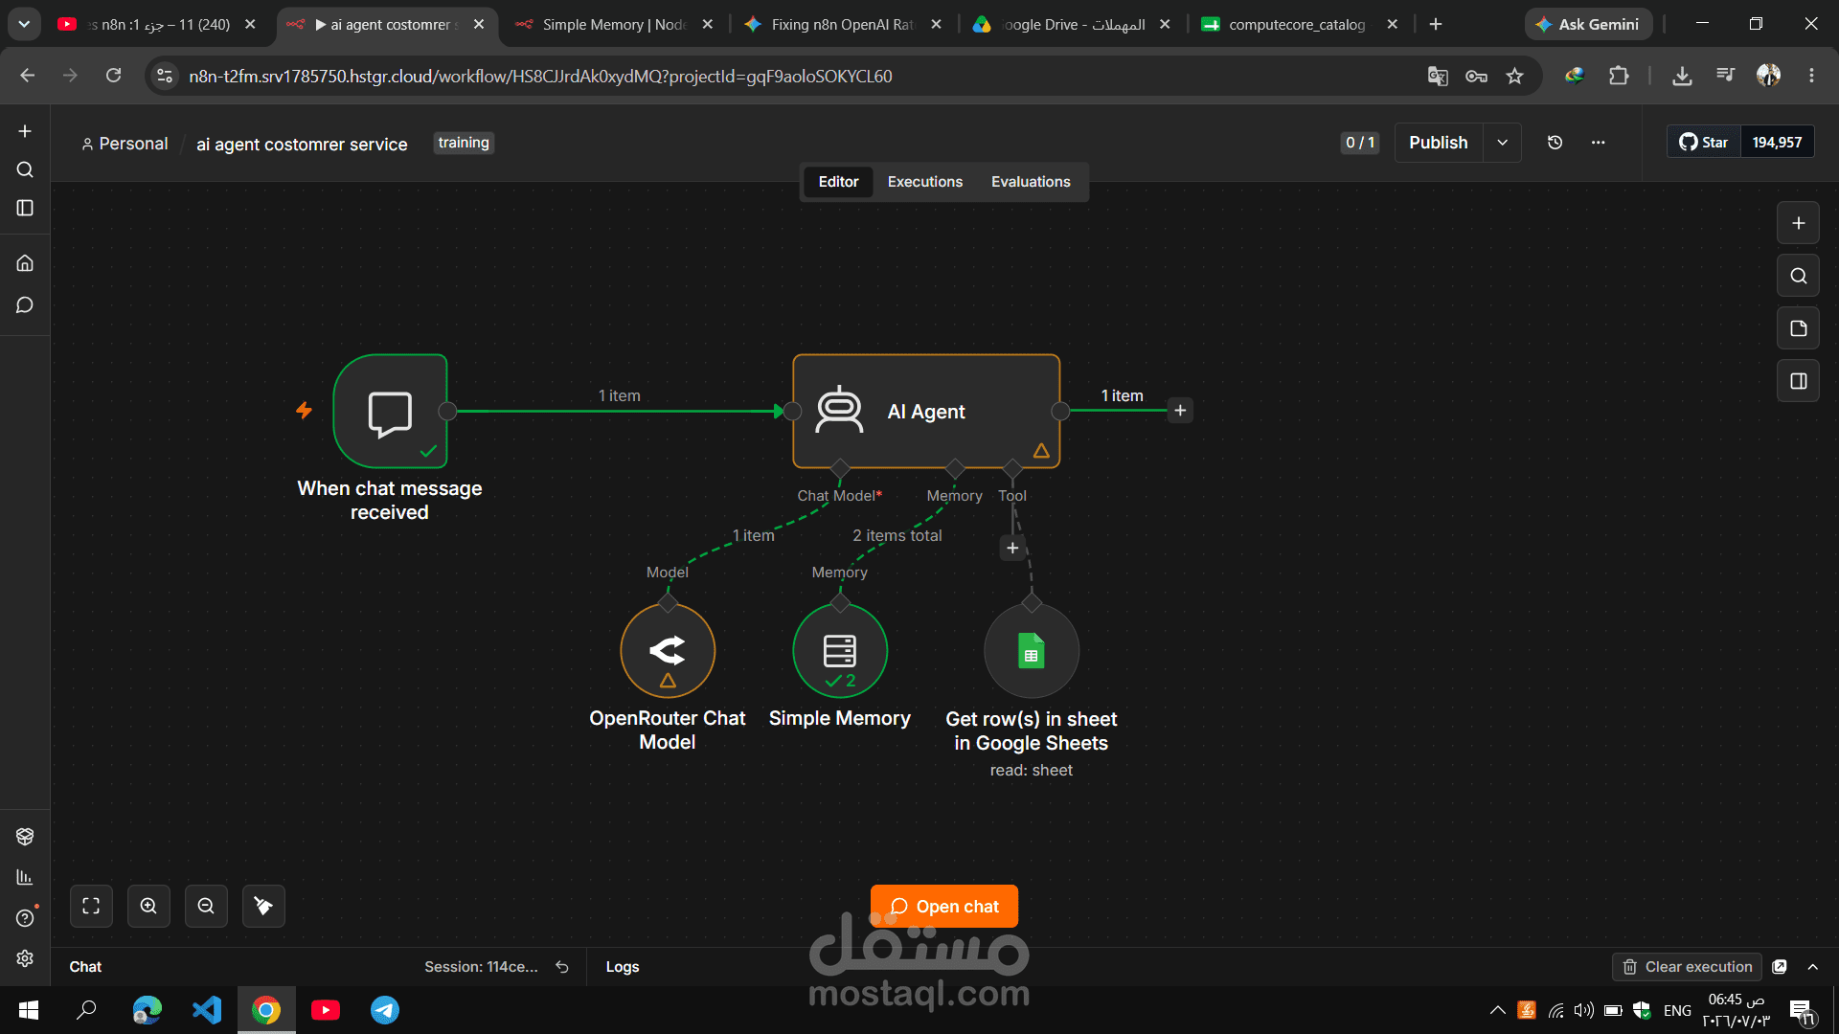The height and width of the screenshot is (1034, 1839).
Task: Toggle the left sidebar panel icon
Action: (x=25, y=208)
